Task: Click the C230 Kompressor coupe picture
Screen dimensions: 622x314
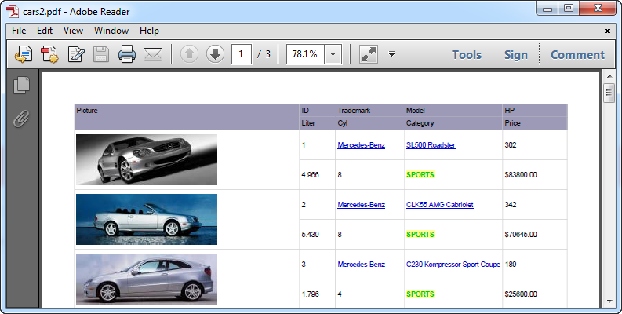Action: 147,279
